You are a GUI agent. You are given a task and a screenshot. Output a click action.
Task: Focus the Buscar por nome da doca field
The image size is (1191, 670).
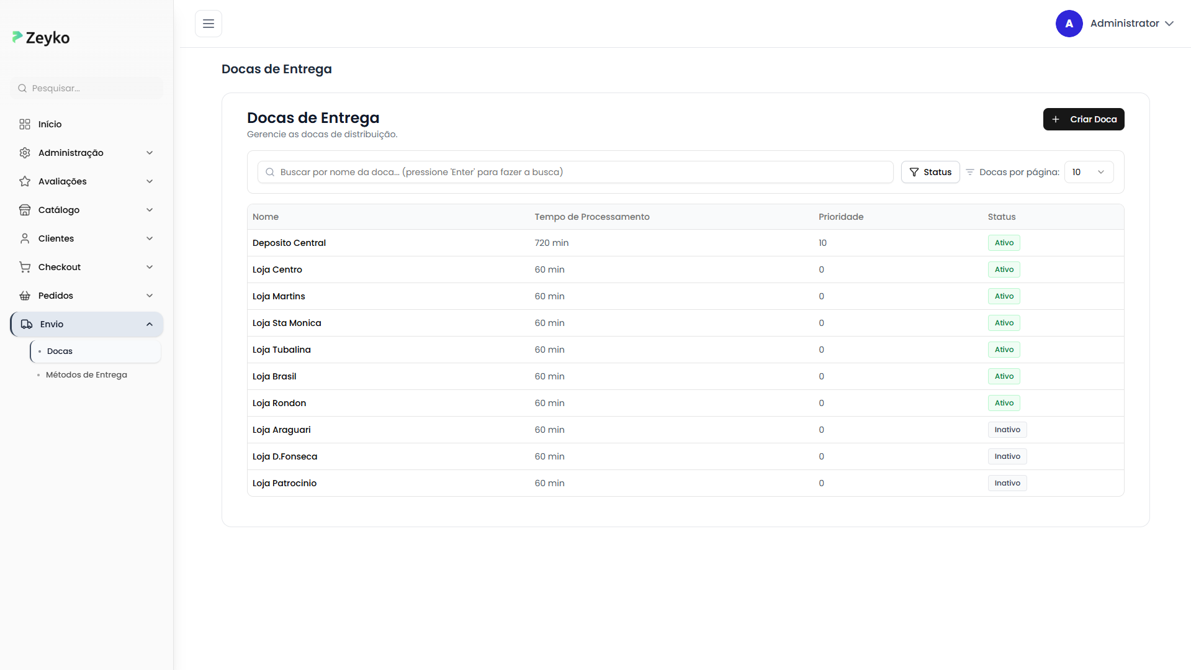[576, 172]
